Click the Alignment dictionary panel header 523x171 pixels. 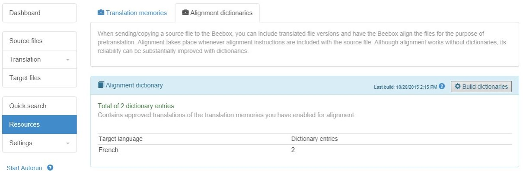pyautogui.click(x=305, y=86)
